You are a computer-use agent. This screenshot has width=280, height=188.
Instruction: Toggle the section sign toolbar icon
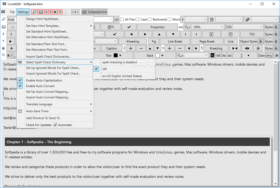click(46, 12)
